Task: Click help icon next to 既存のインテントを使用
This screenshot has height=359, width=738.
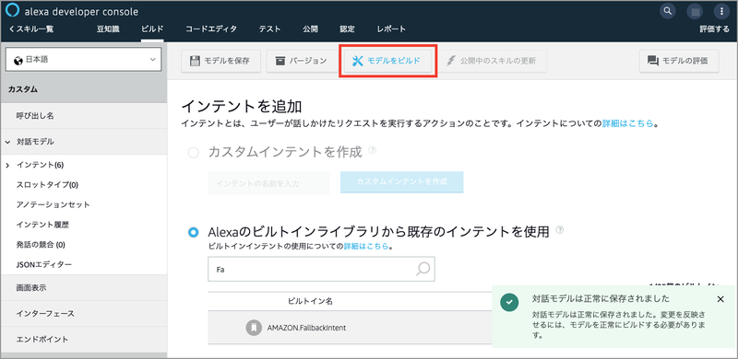Action: 560,230
